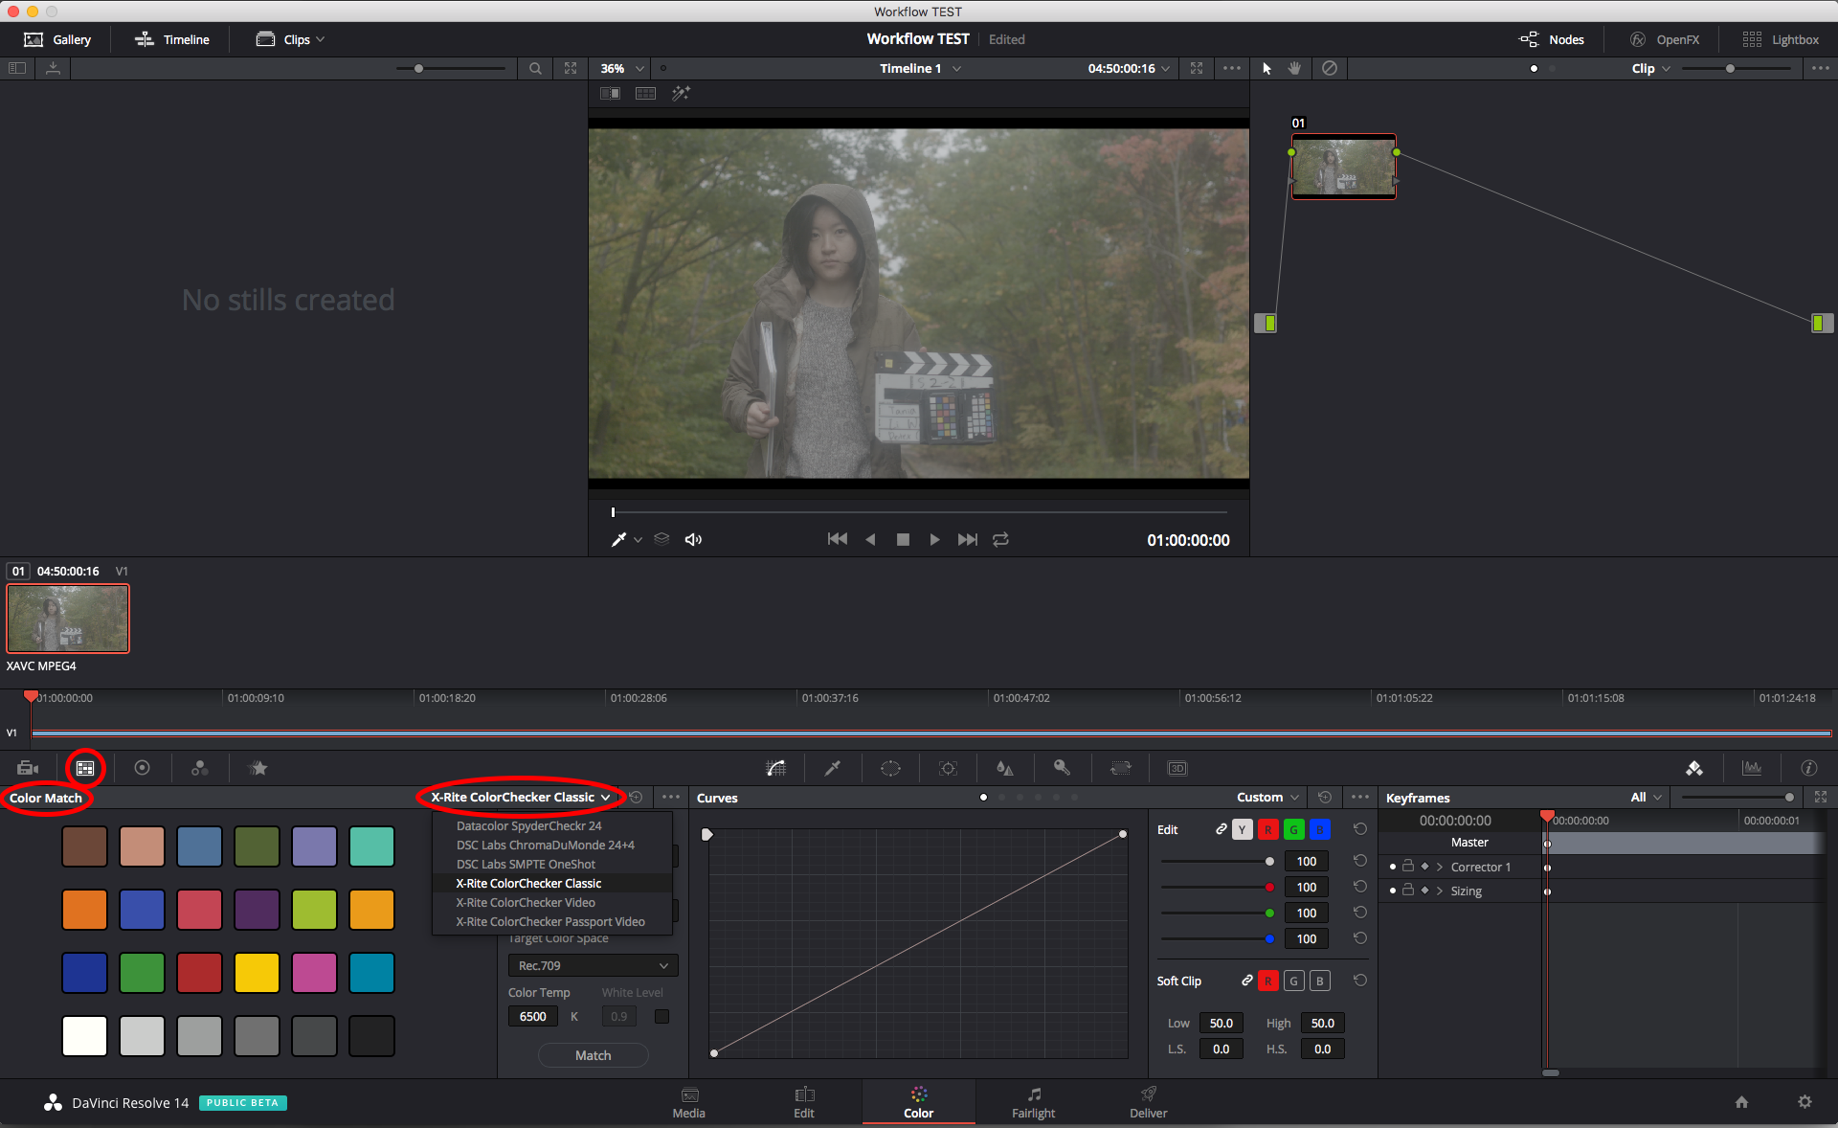Toggle Soft Clip green channel
Image resolution: width=1838 pixels, height=1128 pixels.
(x=1293, y=981)
